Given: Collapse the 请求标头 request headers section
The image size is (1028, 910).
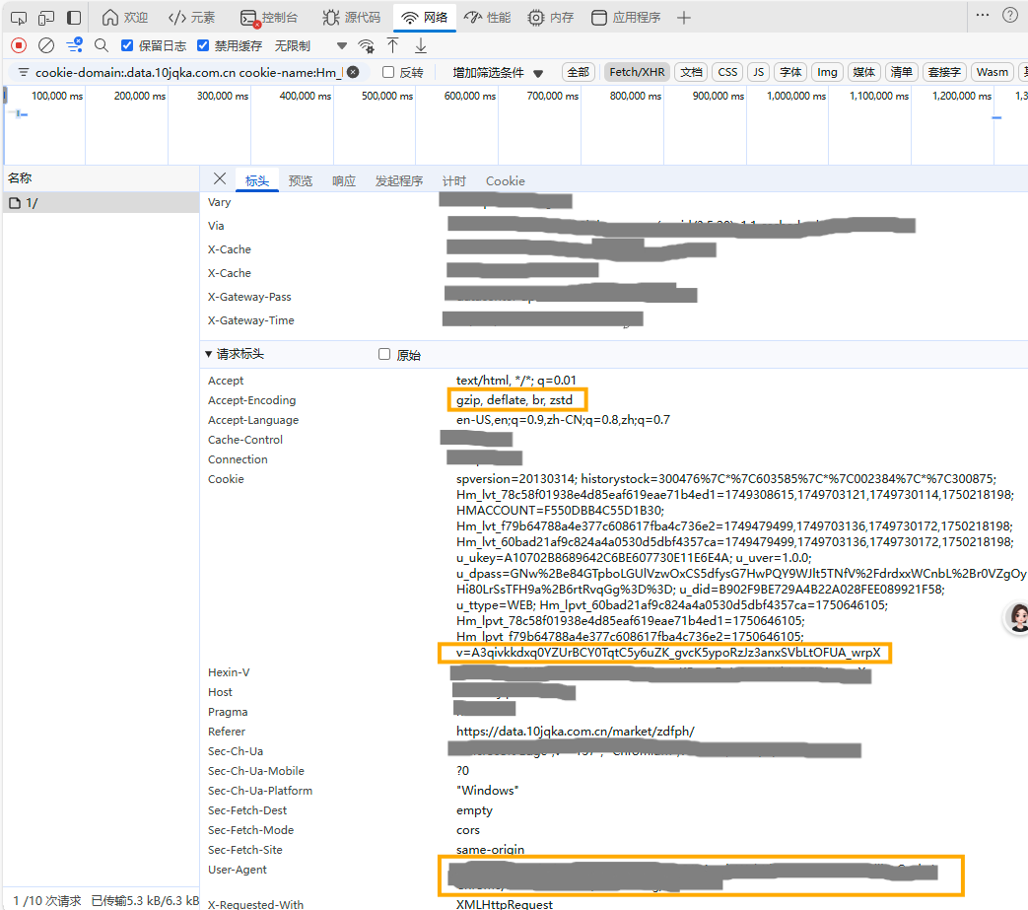Looking at the screenshot, I should 209,355.
